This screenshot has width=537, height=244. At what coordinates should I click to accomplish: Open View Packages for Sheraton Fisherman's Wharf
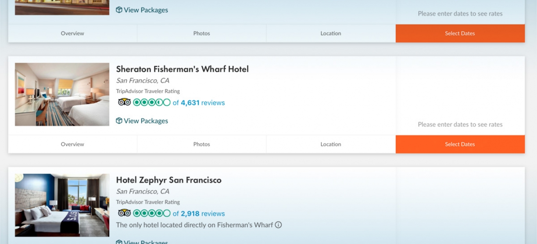[x=142, y=121]
